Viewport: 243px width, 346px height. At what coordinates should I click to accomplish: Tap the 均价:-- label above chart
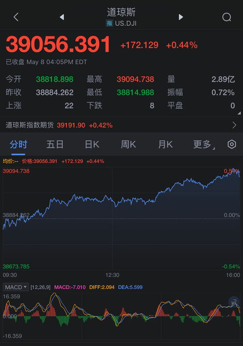pyautogui.click(x=10, y=161)
